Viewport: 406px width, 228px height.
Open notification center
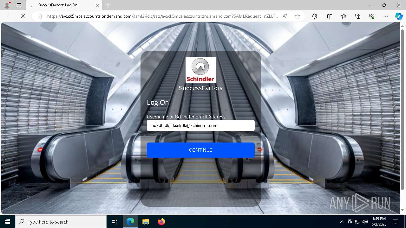pos(396,222)
